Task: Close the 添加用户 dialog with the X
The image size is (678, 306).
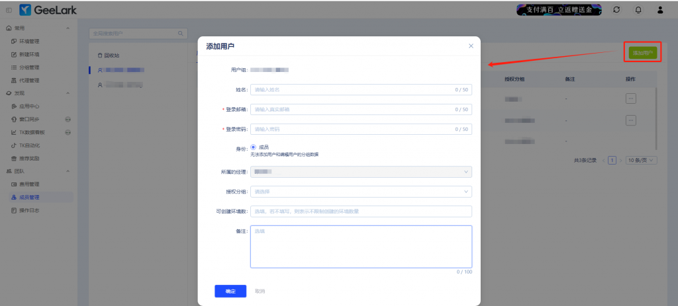Action: click(x=471, y=46)
